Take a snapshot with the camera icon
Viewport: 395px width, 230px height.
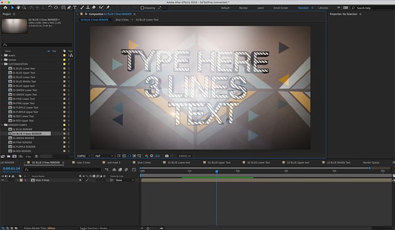tap(167, 156)
